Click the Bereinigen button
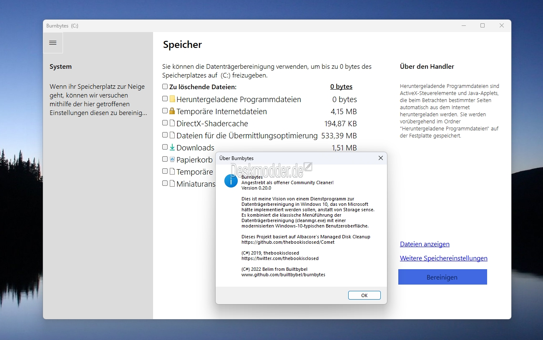The height and width of the screenshot is (340, 543). tap(442, 277)
